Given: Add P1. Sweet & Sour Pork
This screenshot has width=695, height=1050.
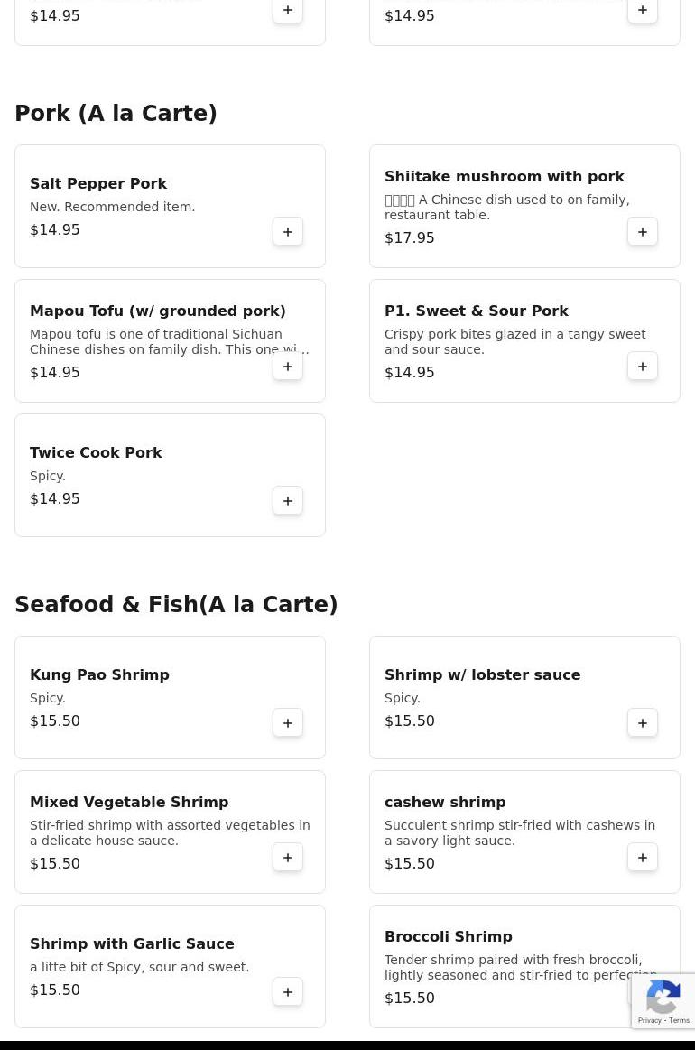Looking at the screenshot, I should [643, 367].
